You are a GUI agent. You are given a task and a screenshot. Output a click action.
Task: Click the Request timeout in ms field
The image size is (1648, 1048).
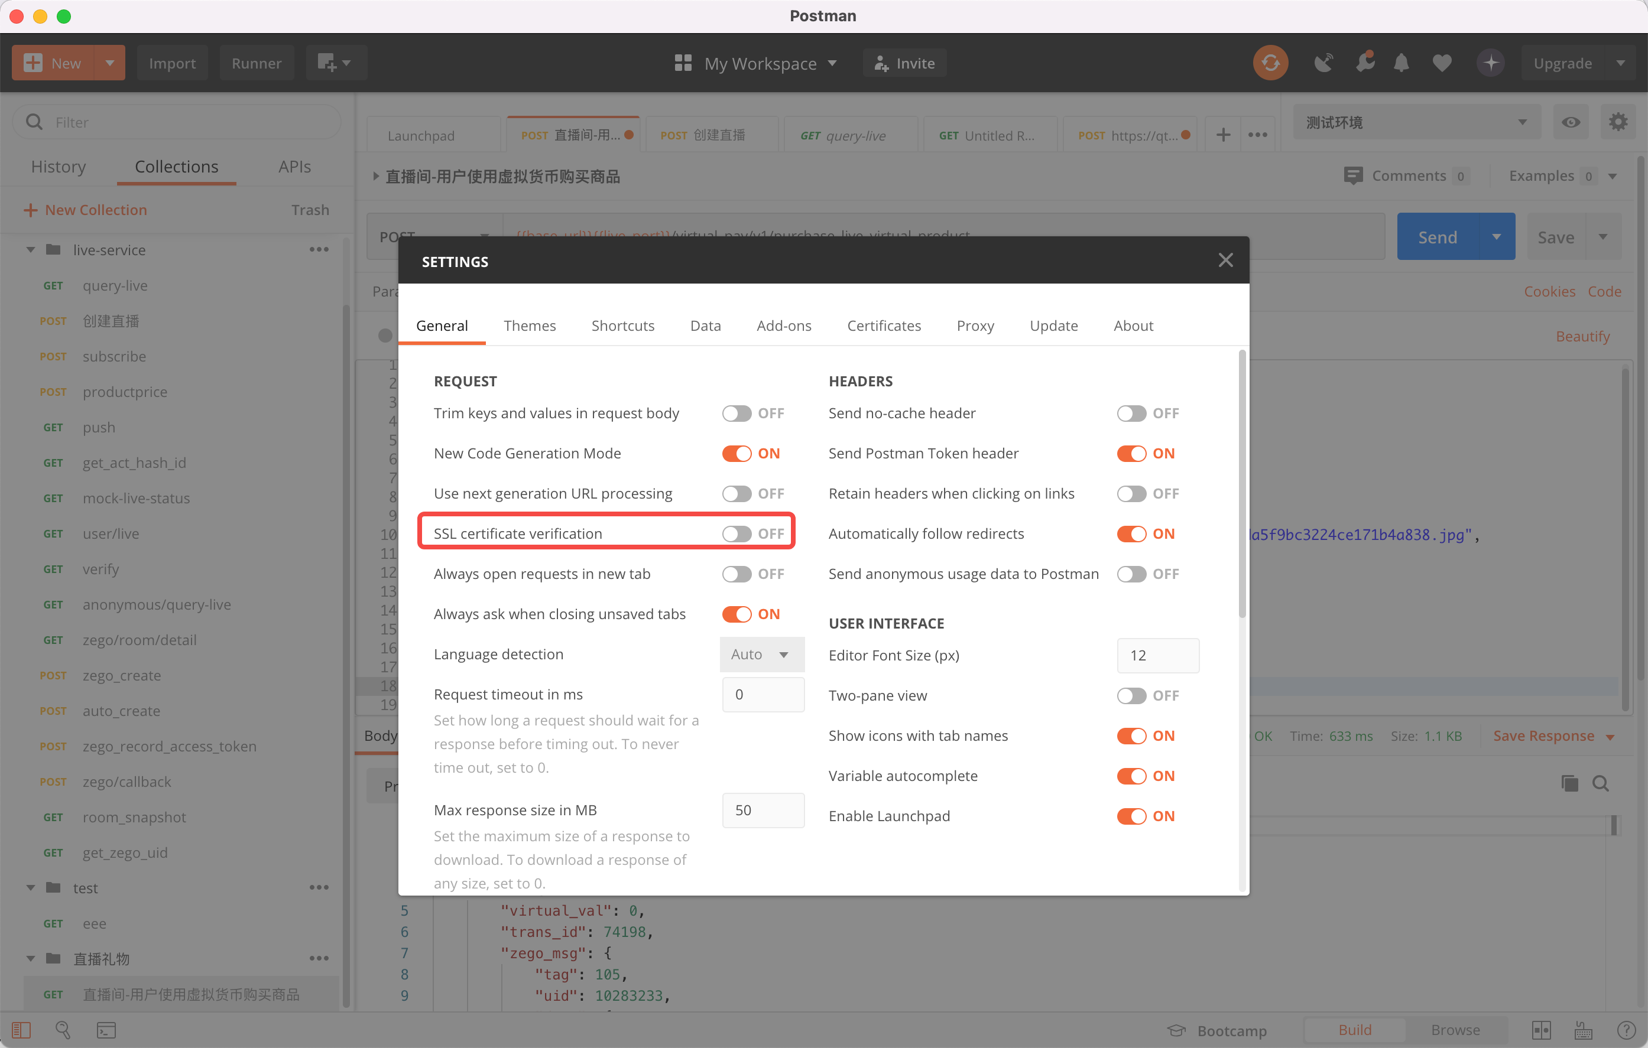763,694
